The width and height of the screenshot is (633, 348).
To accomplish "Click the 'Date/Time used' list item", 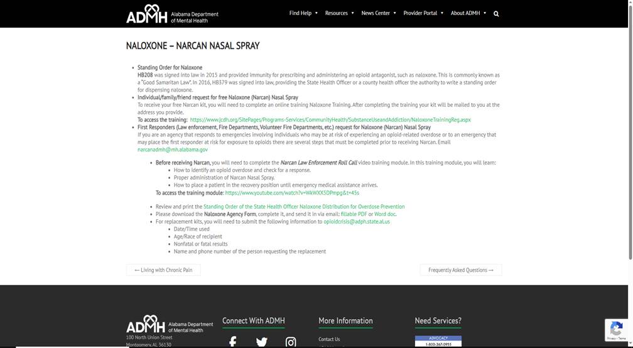I will pos(192,229).
